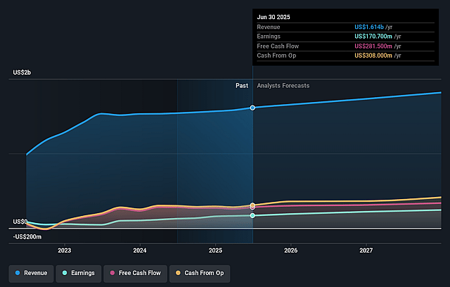Click the Past section label
The height and width of the screenshot is (287, 450).
(242, 86)
